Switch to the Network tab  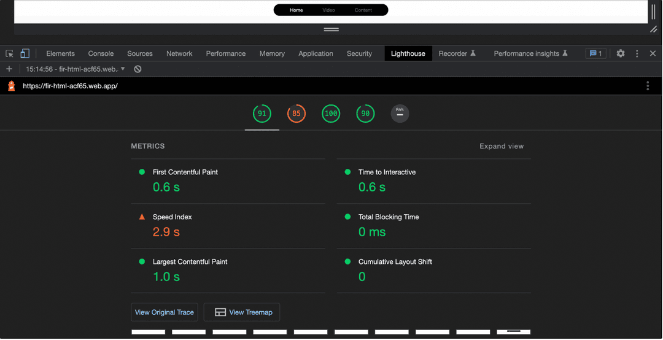[x=179, y=53]
